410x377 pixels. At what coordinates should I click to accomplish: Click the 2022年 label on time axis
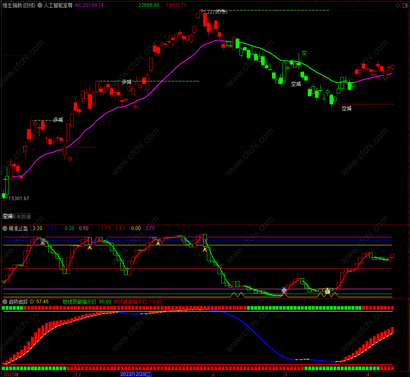11,374
